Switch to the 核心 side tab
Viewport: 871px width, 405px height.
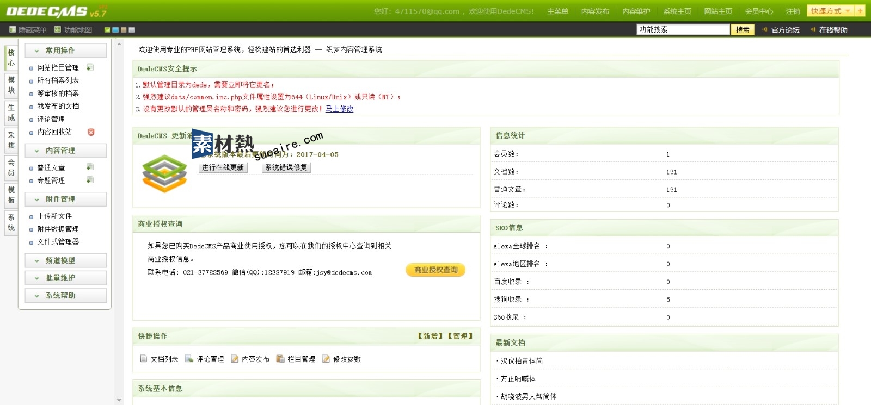(x=11, y=58)
